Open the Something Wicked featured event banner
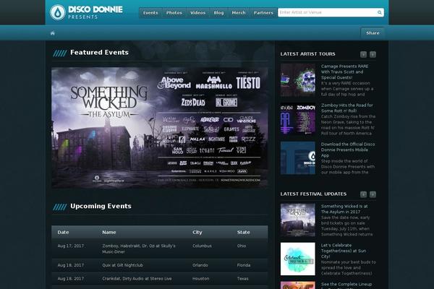The image size is (434, 289). coord(159,127)
